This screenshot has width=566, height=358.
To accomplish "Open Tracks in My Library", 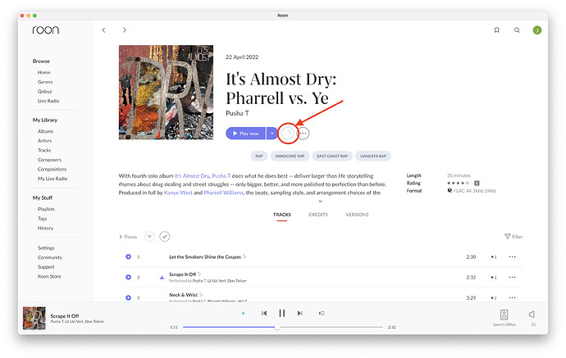I will [44, 151].
